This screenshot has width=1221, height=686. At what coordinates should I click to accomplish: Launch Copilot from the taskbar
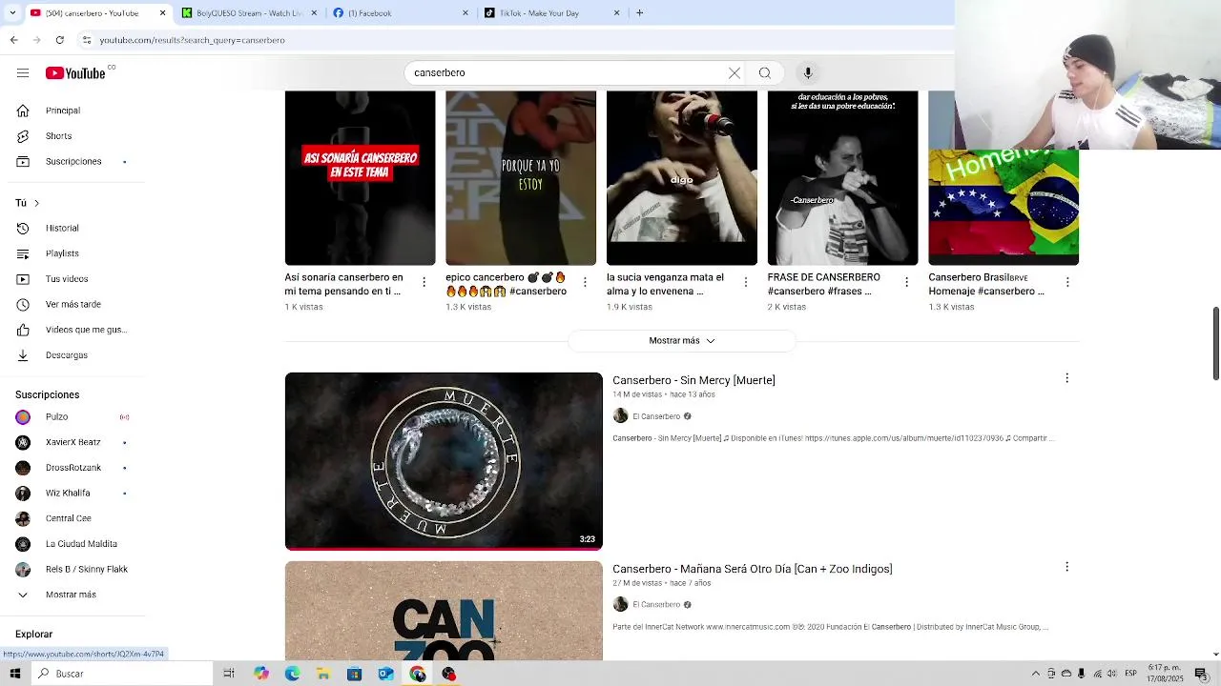coord(260,674)
